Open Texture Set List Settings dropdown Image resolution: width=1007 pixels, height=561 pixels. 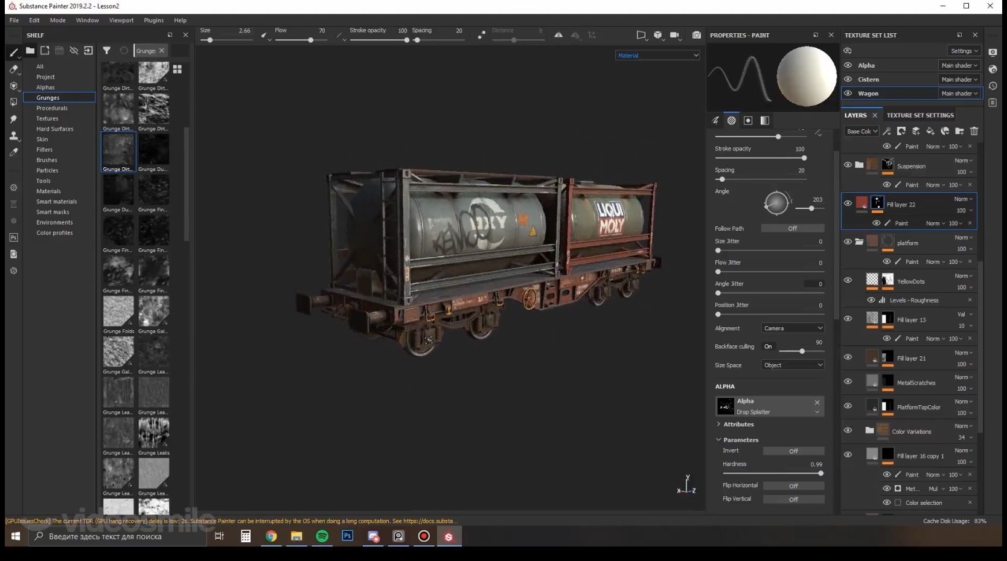(965, 51)
